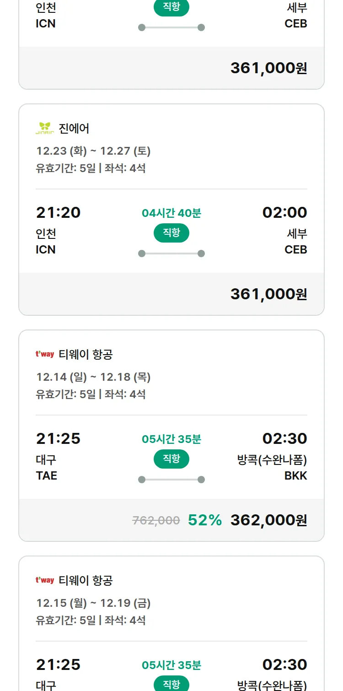
Task: Click the 52% discount label
Action: 205,520
